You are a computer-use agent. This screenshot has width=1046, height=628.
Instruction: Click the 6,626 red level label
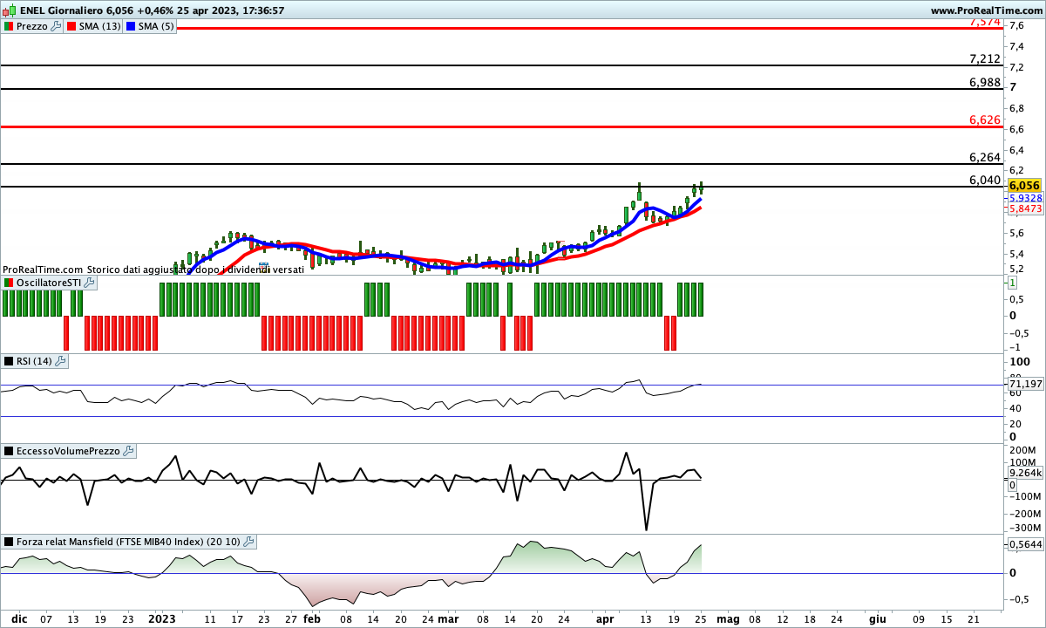tap(984, 119)
